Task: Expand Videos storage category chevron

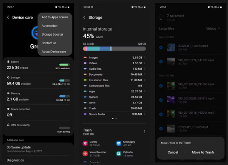Action: click(145, 63)
